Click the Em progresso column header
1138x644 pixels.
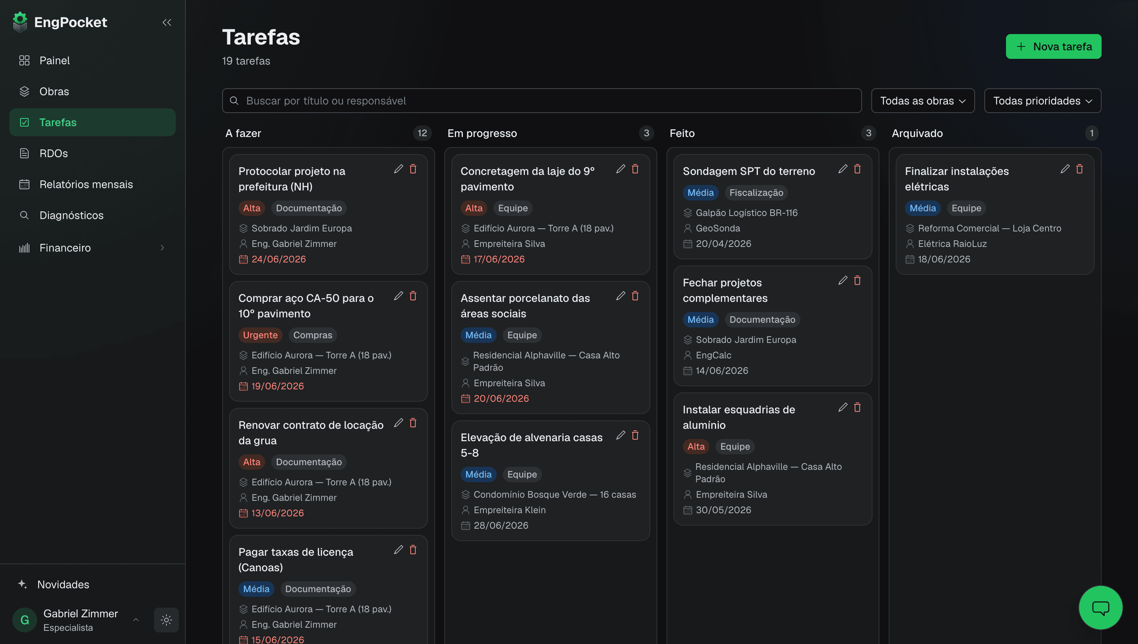(482, 133)
